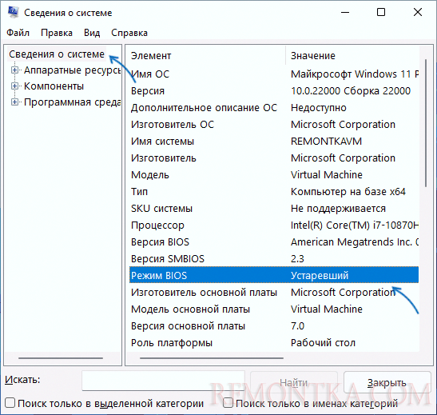The width and height of the screenshot is (437, 415).
Task: Click the horizontal scrollbar under the tree
Action: 61,358
